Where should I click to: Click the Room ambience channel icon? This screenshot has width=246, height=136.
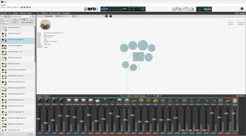(170, 101)
